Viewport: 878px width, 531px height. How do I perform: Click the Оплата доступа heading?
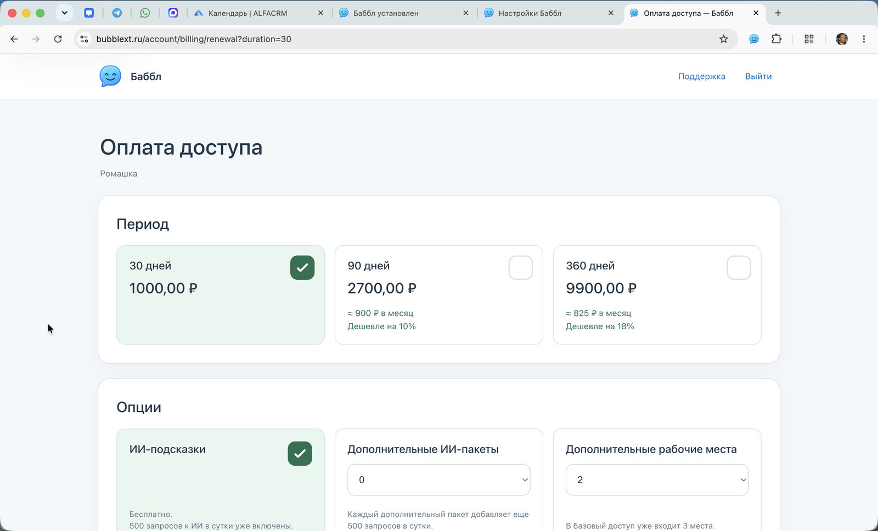click(x=181, y=148)
